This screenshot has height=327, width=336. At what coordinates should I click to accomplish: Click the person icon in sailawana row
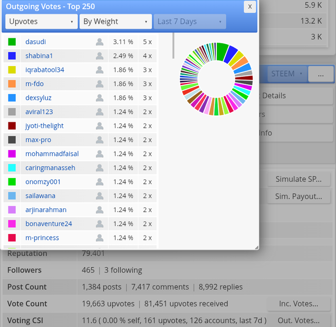pos(99,196)
